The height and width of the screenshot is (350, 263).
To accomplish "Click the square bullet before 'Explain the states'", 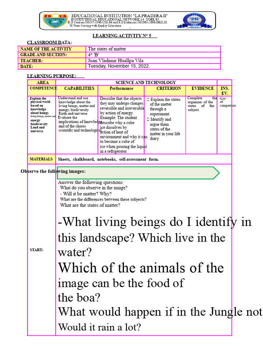I will [x=148, y=99].
